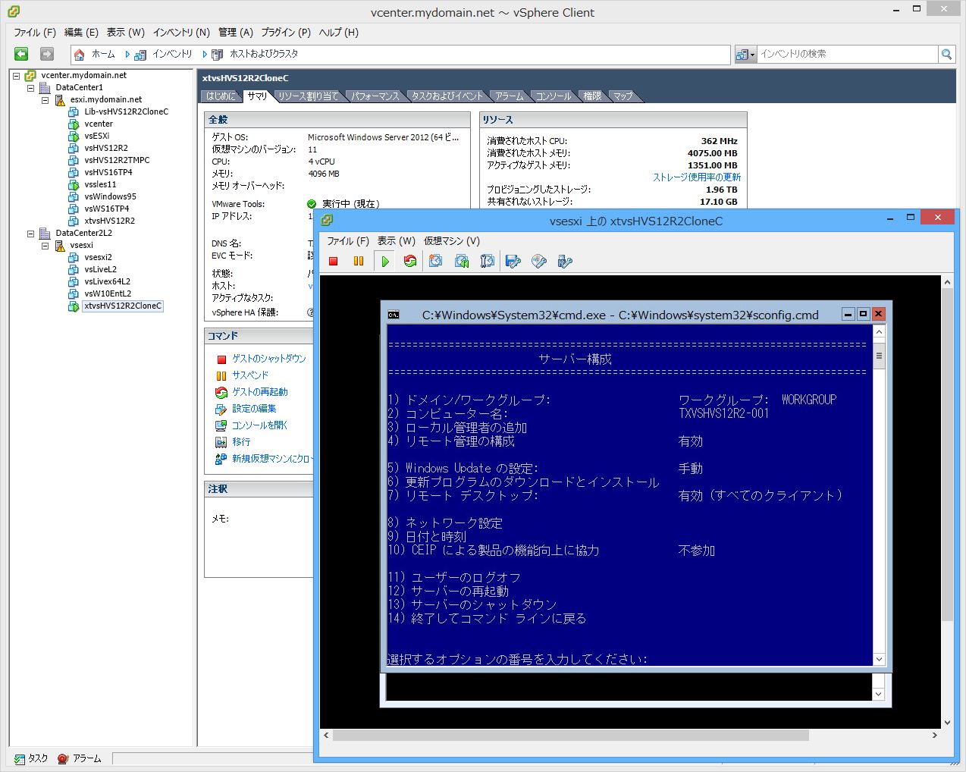Open the Virtual Machine (V) menu in console window

click(x=452, y=241)
